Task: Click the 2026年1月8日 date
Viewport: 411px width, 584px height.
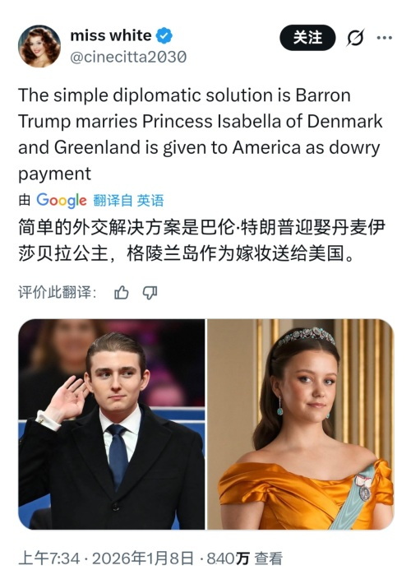Action: click(143, 559)
